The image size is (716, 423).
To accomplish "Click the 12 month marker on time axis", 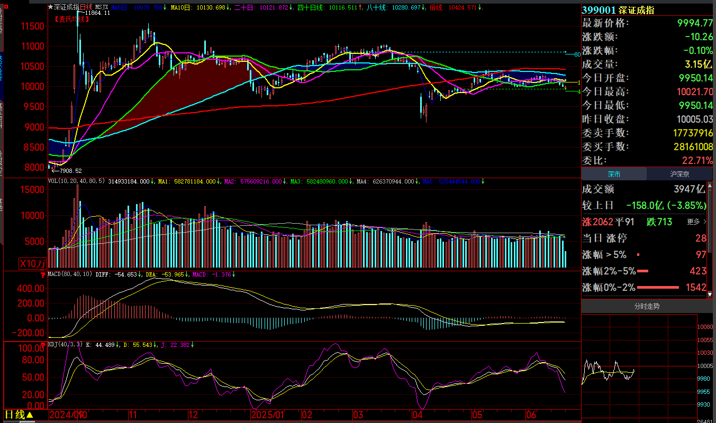I will (x=193, y=415).
